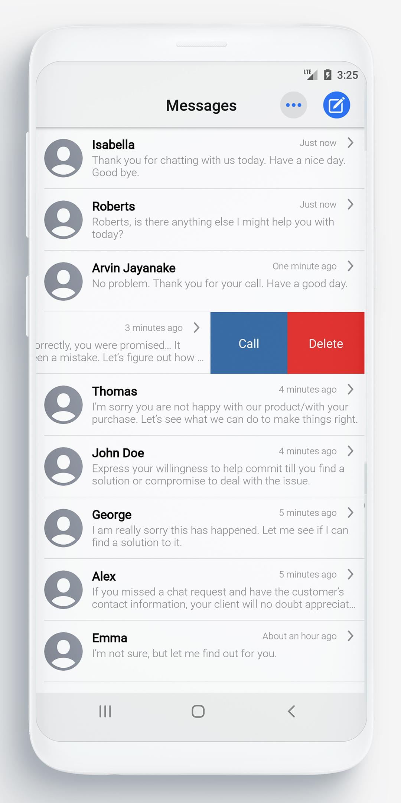Select the John Doe contact name
Screen dimensions: 401x803
click(118, 453)
